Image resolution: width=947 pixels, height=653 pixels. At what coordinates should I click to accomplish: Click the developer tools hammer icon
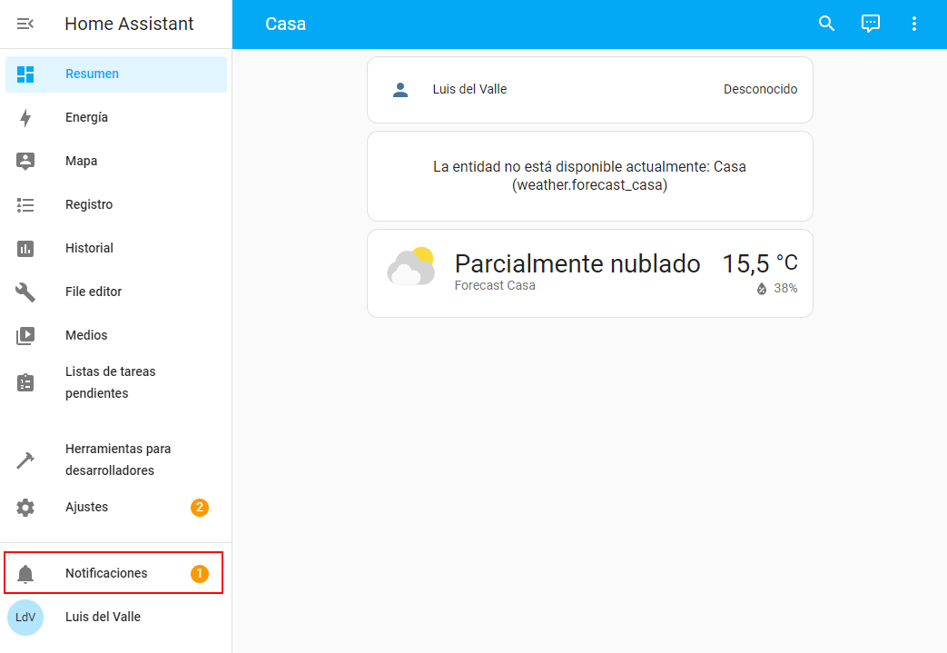(25, 460)
